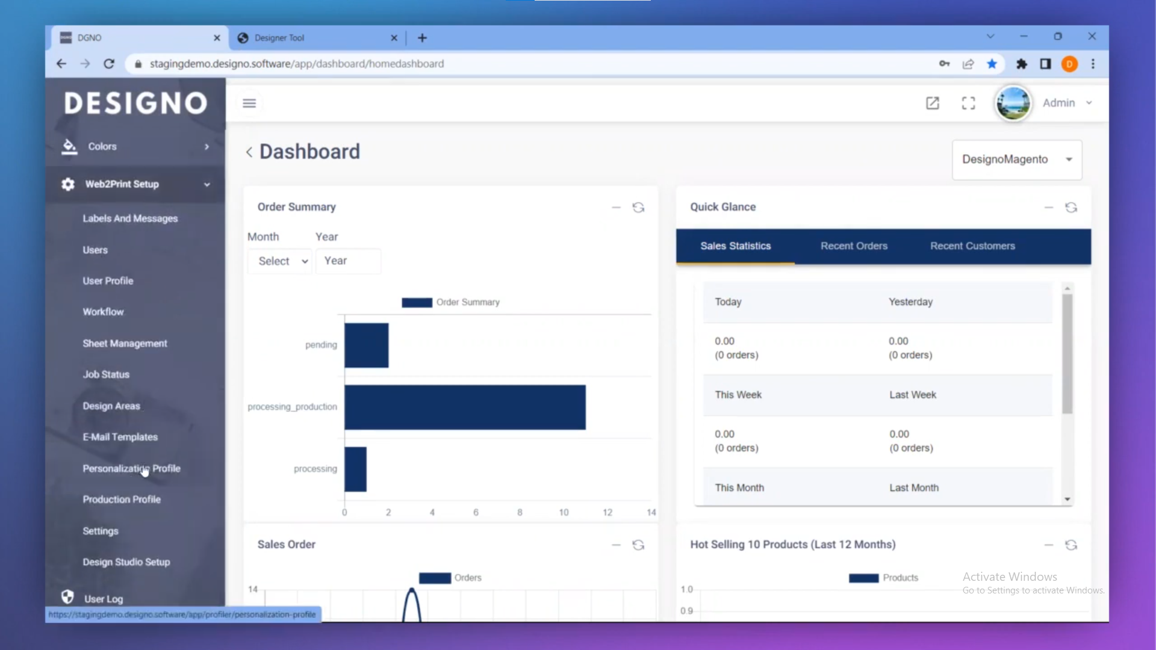Click the open-in-new-window icon in header
The height and width of the screenshot is (650, 1156).
pyautogui.click(x=932, y=103)
